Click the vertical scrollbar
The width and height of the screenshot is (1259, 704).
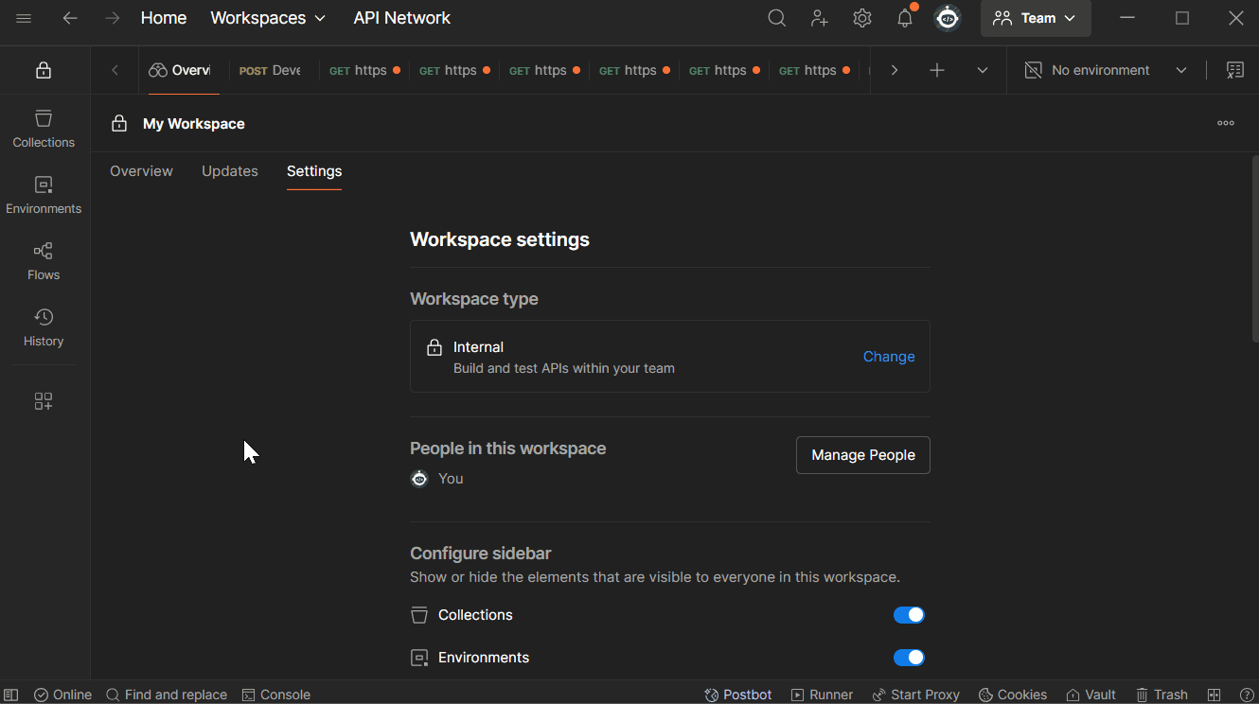[1255, 248]
